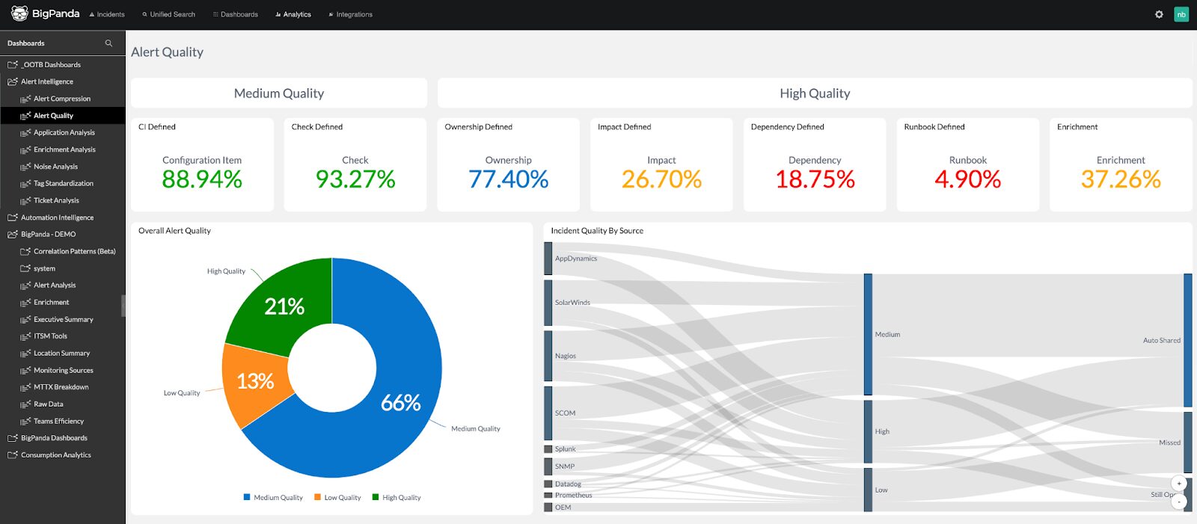Click the chart icon beside Raw Data
The width and height of the screenshot is (1197, 524).
point(25,404)
